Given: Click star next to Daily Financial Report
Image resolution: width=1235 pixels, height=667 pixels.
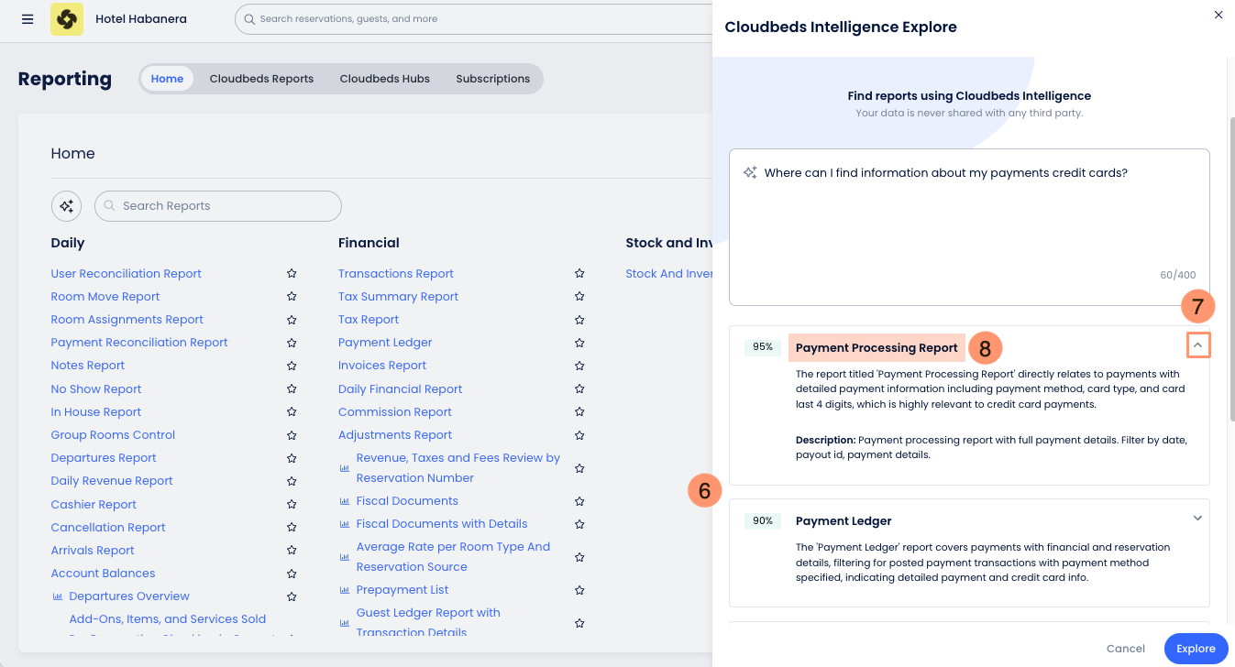Looking at the screenshot, I should [579, 389].
